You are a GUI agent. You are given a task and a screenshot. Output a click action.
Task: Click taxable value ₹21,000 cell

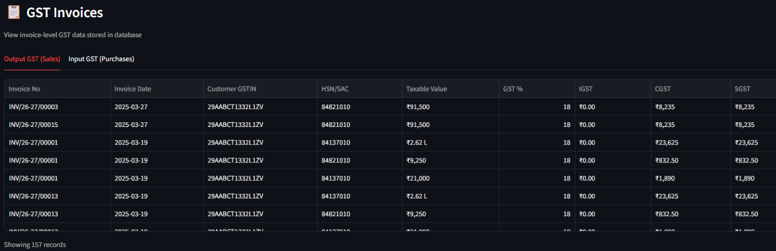pyautogui.click(x=450, y=178)
